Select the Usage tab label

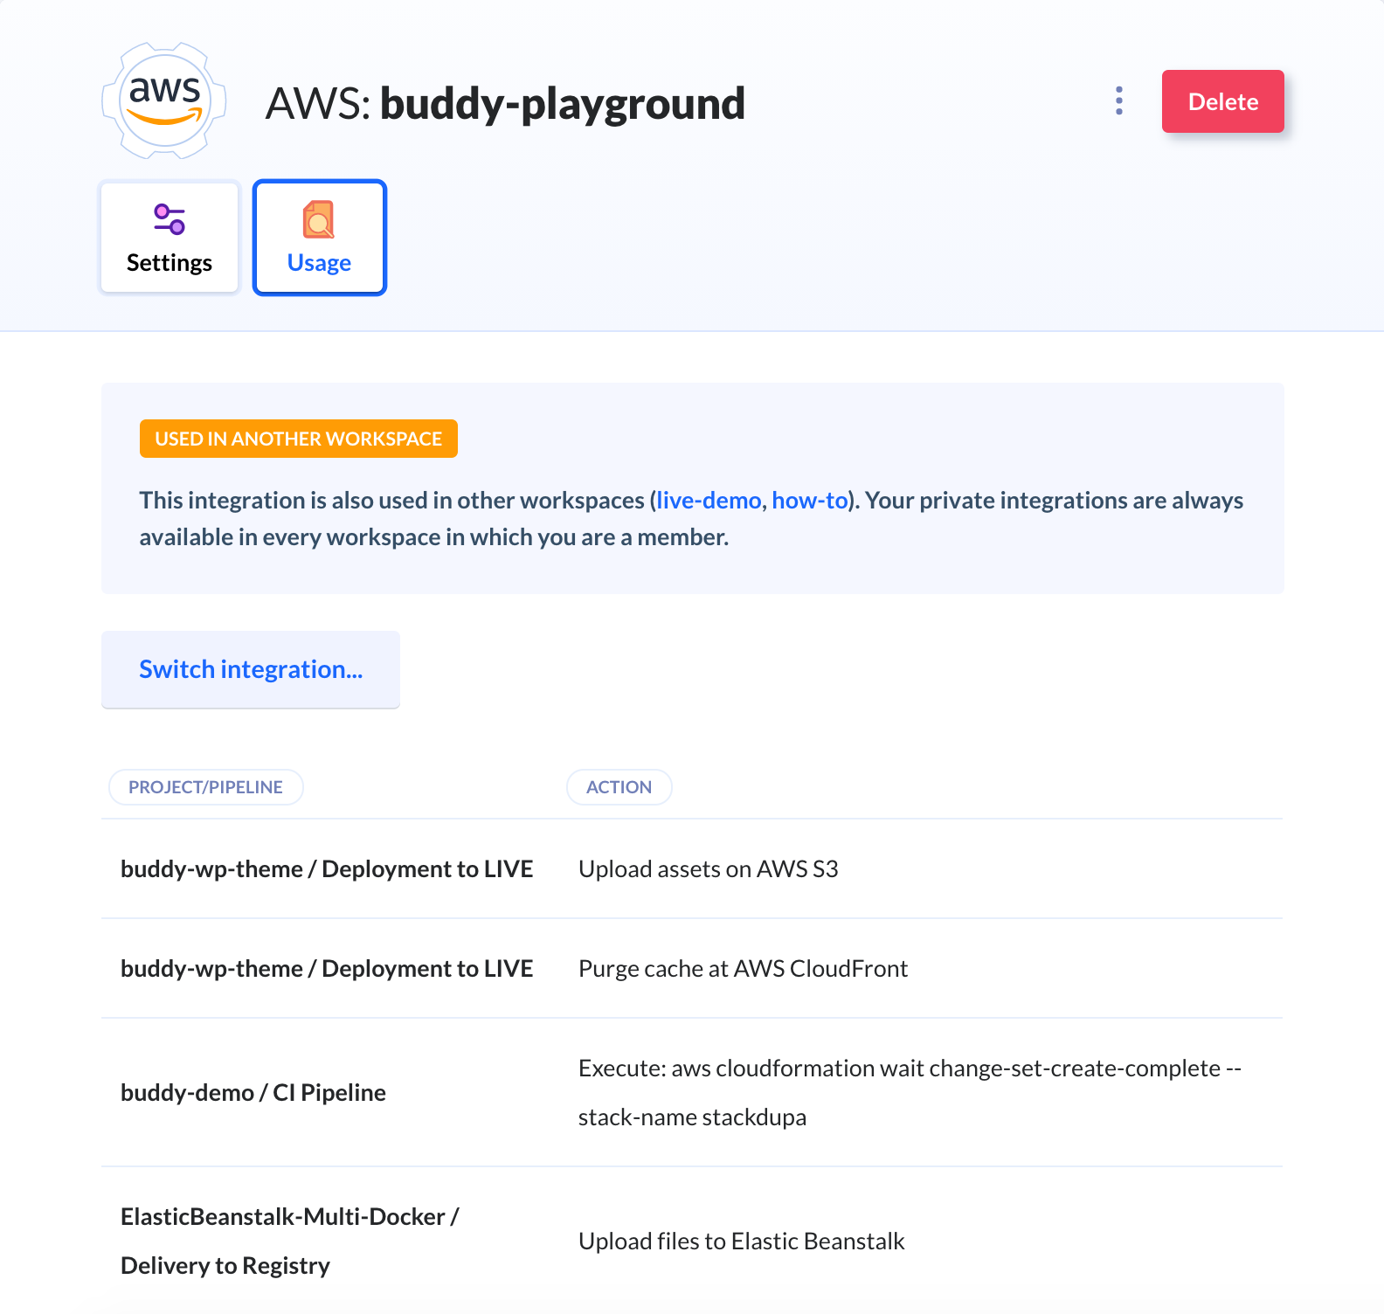click(x=319, y=263)
